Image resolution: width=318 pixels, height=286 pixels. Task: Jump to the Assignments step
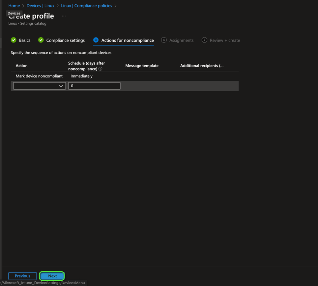pos(181,40)
